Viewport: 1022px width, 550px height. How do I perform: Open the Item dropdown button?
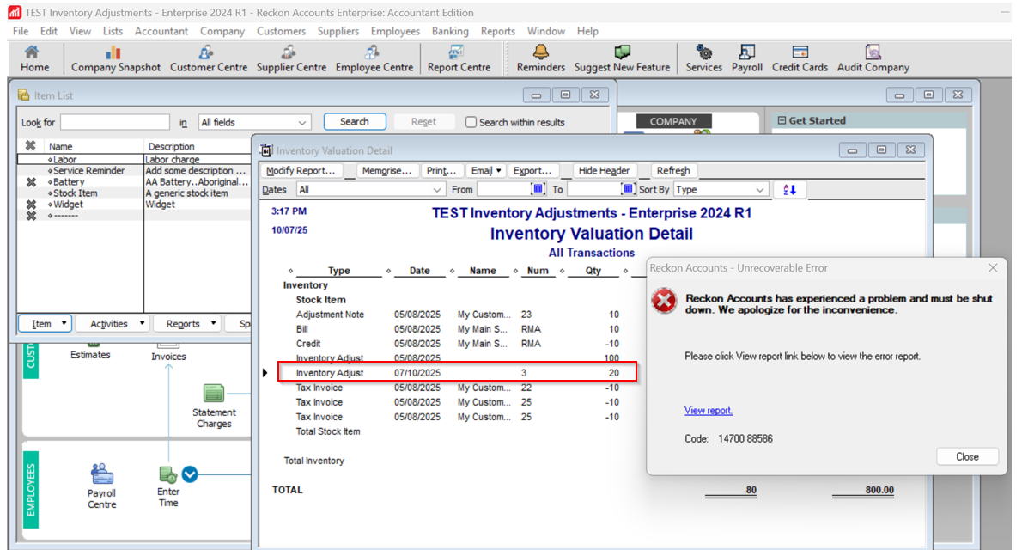click(x=45, y=324)
